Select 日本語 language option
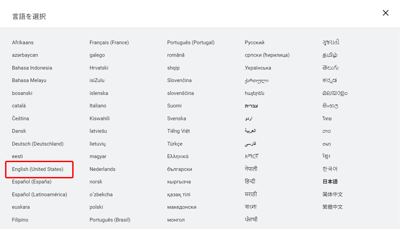 click(330, 182)
